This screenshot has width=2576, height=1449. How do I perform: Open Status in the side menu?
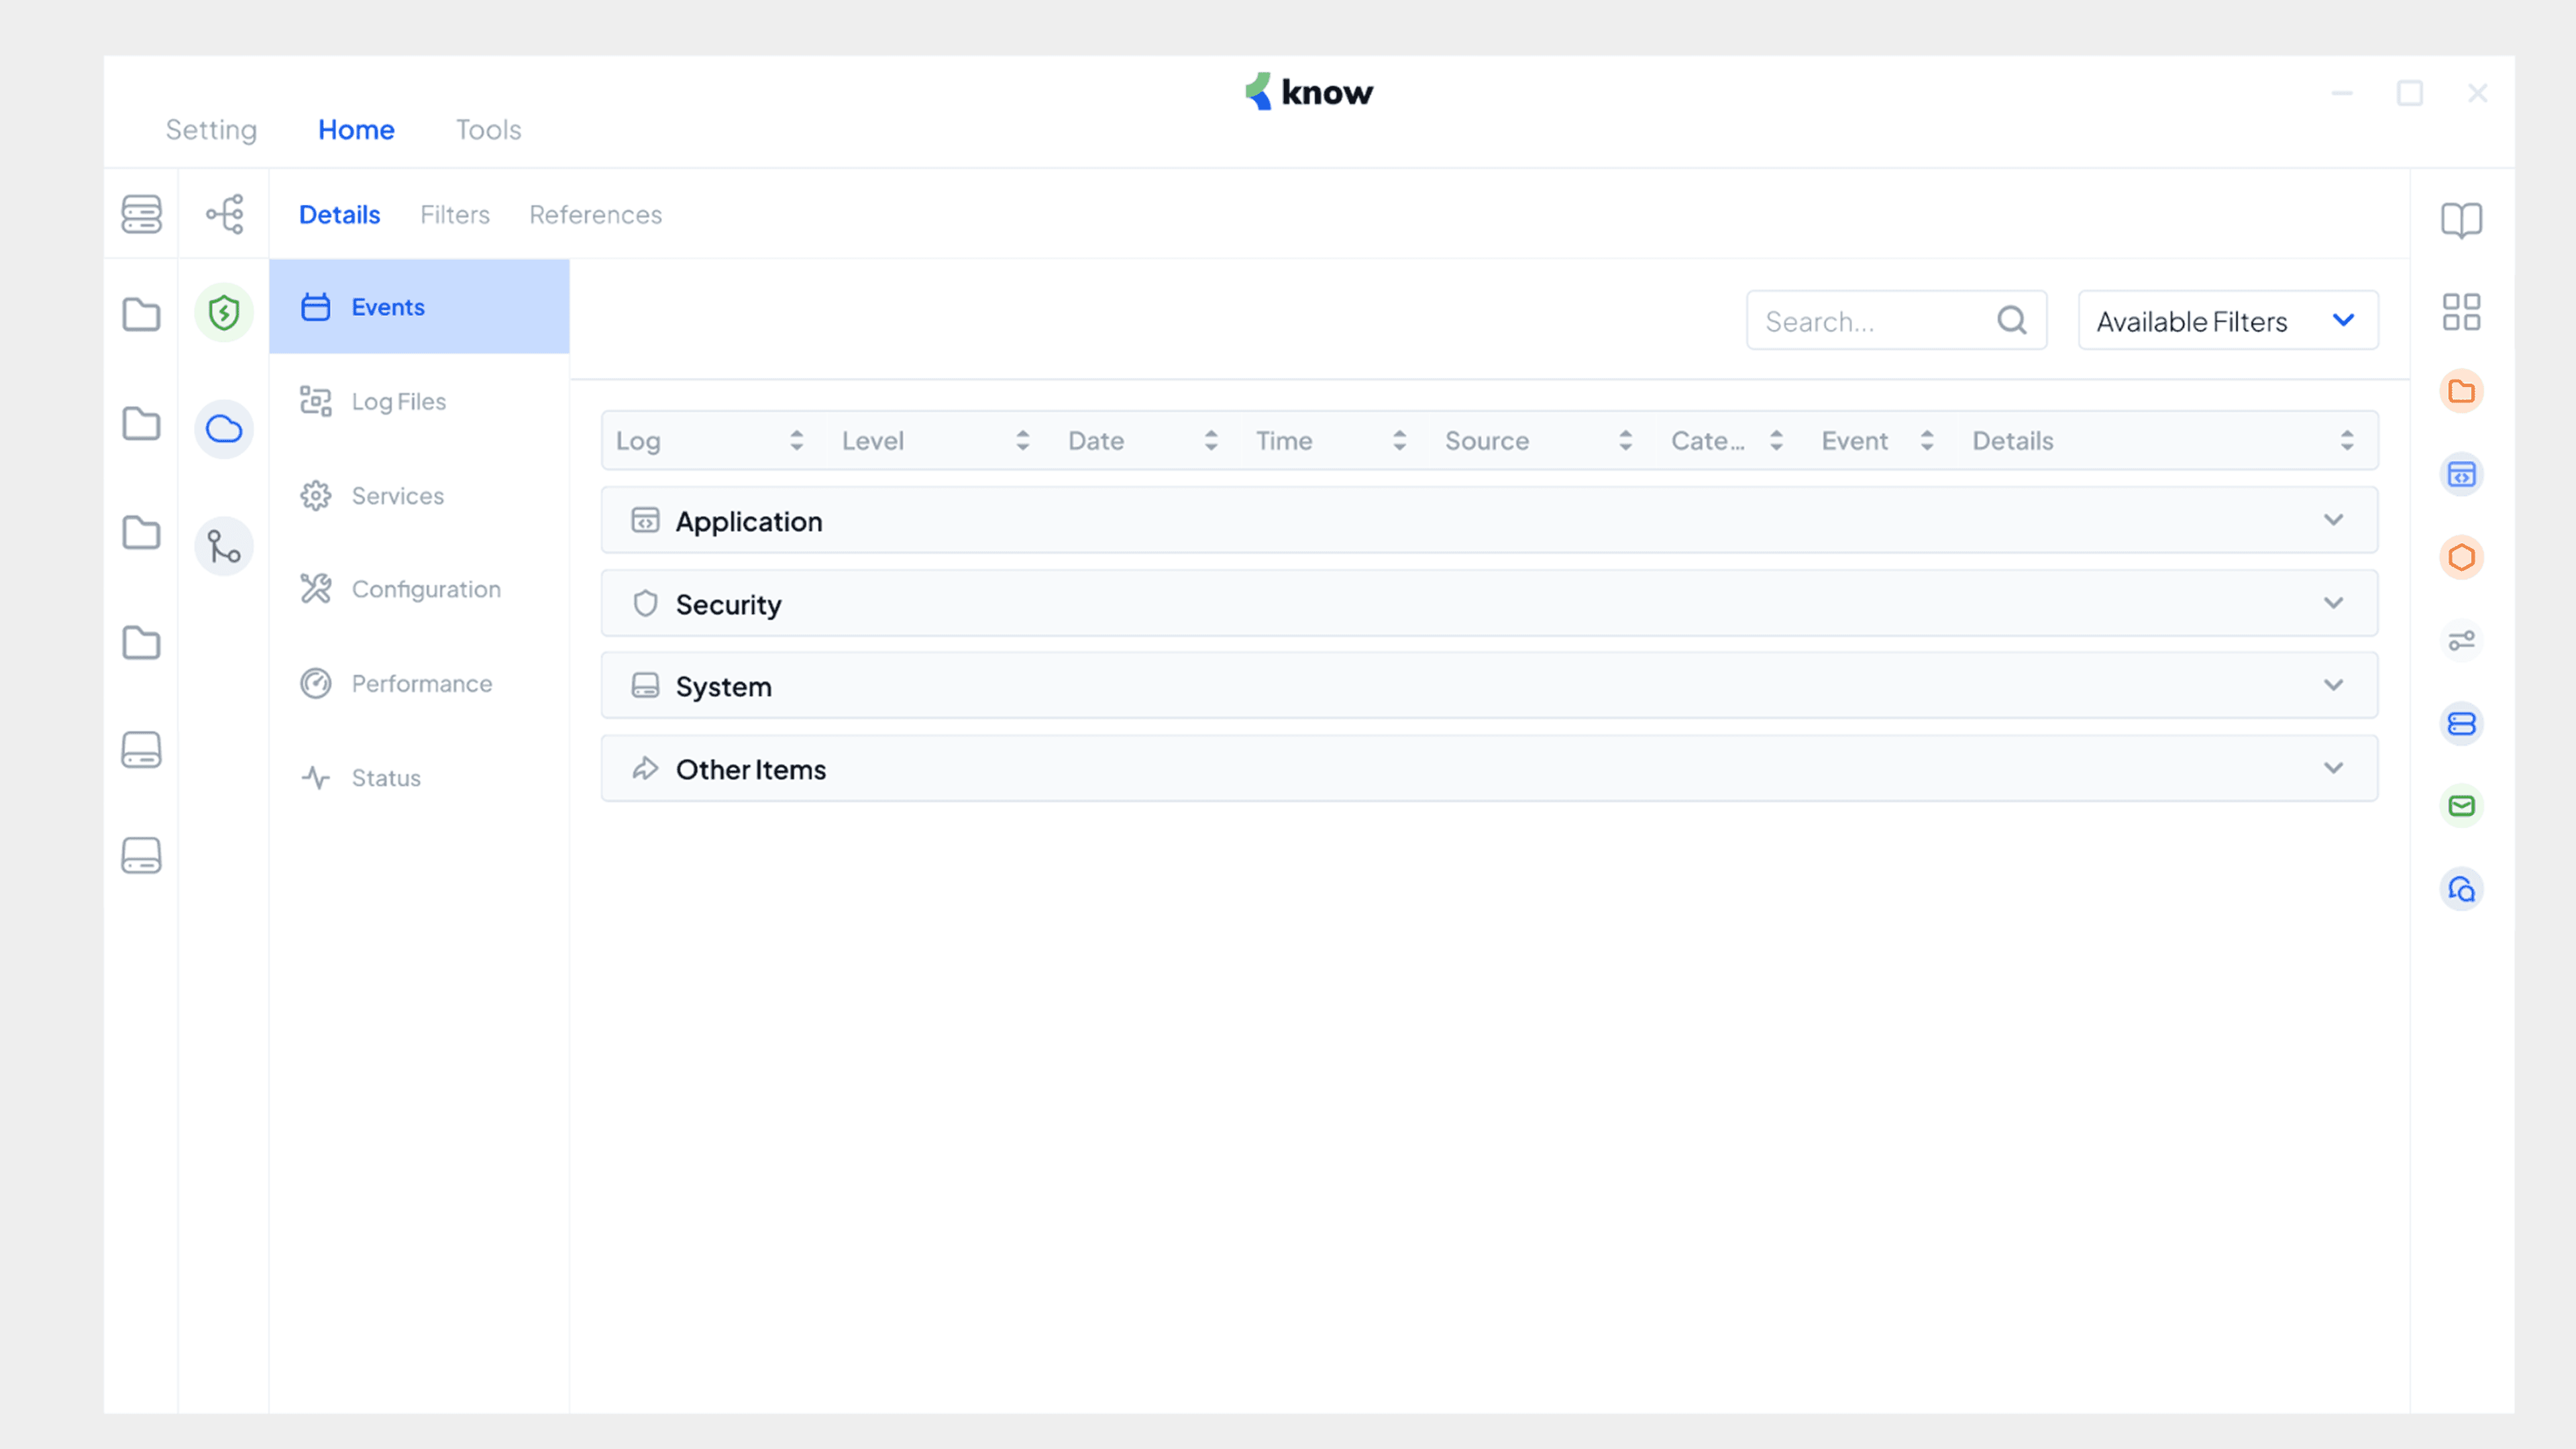tap(419, 777)
